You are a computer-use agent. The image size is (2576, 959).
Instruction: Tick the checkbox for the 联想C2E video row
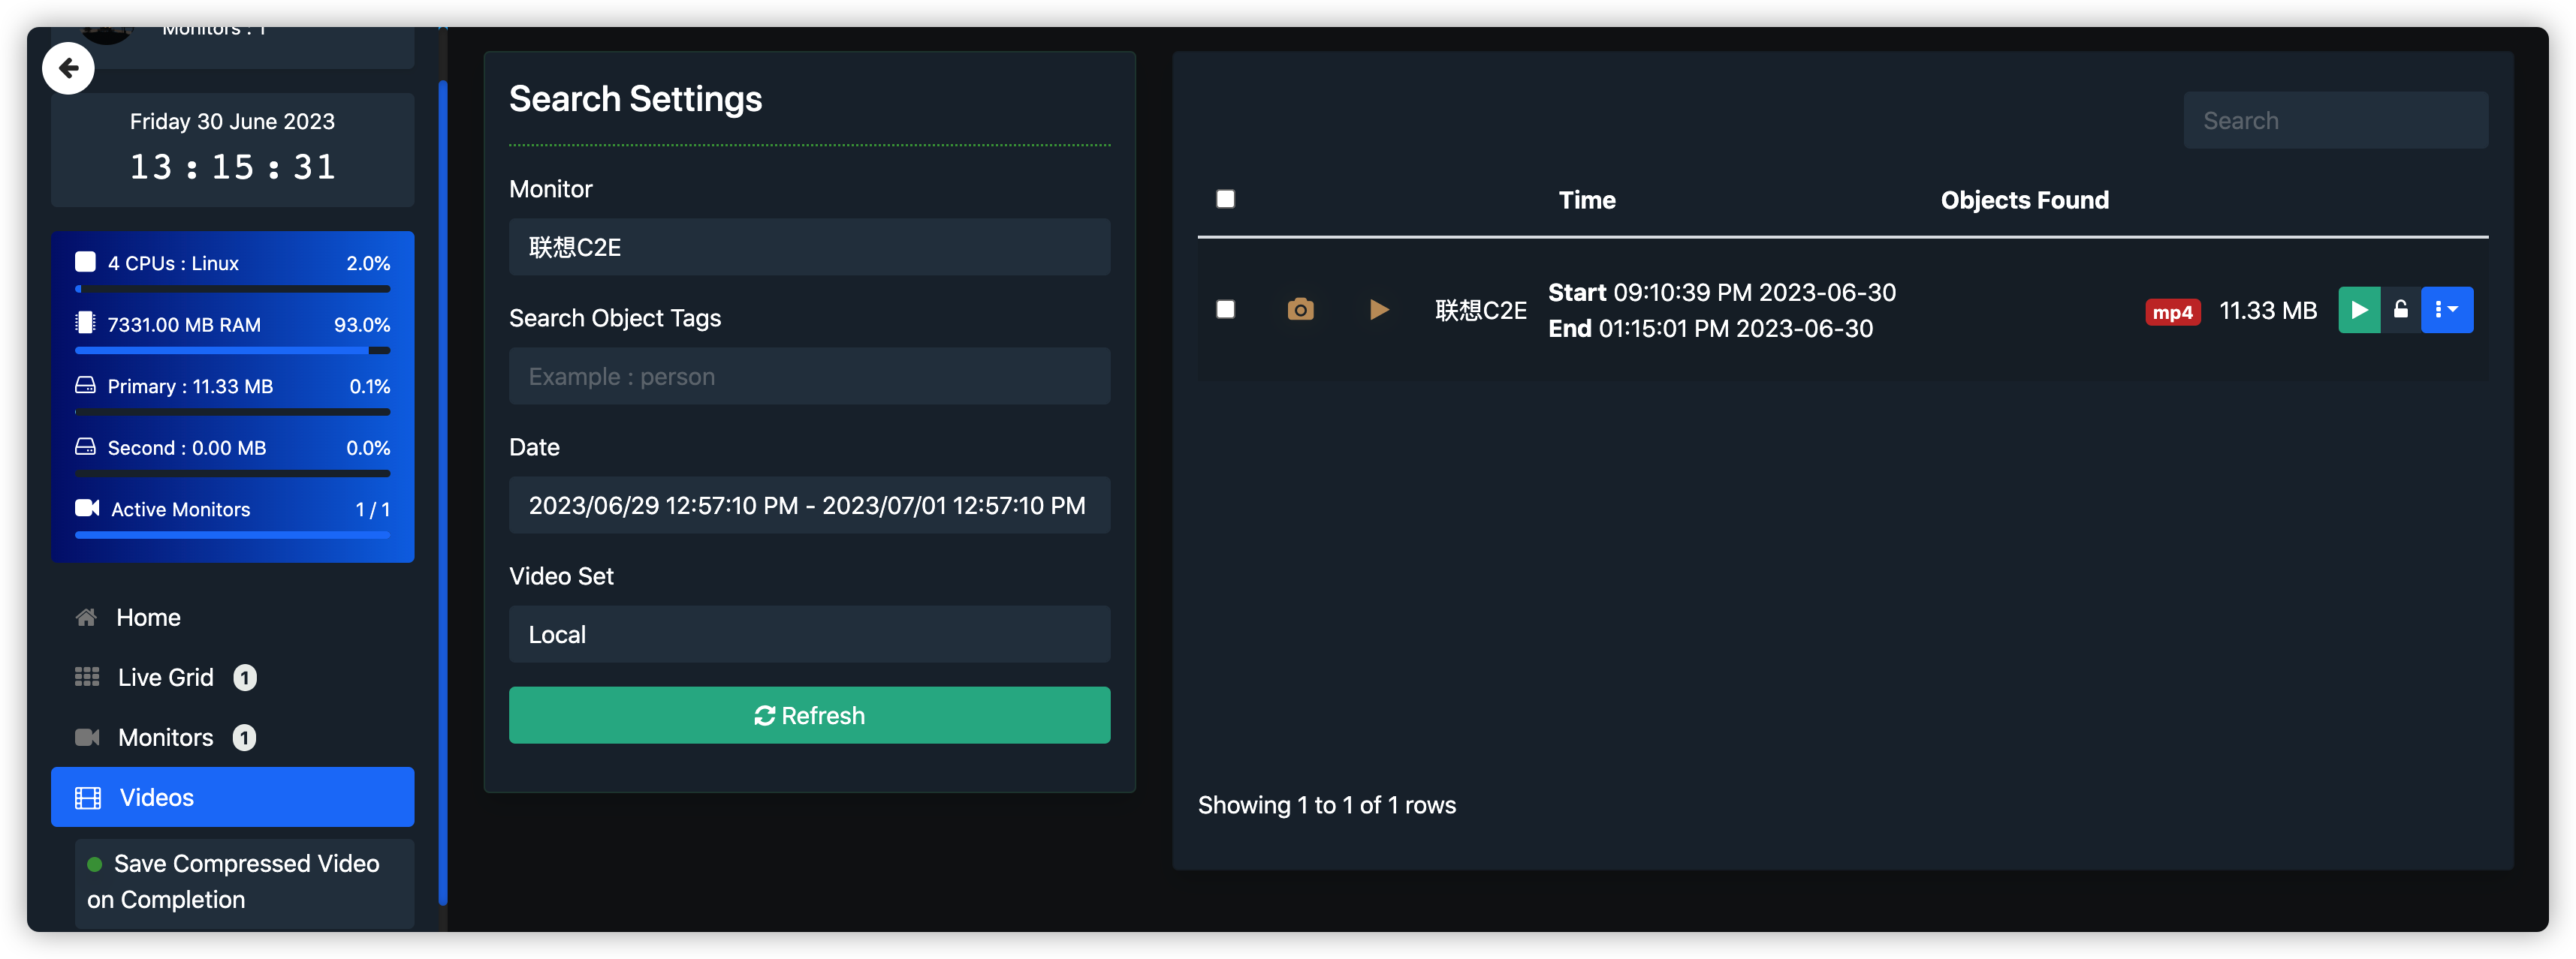click(x=1225, y=310)
